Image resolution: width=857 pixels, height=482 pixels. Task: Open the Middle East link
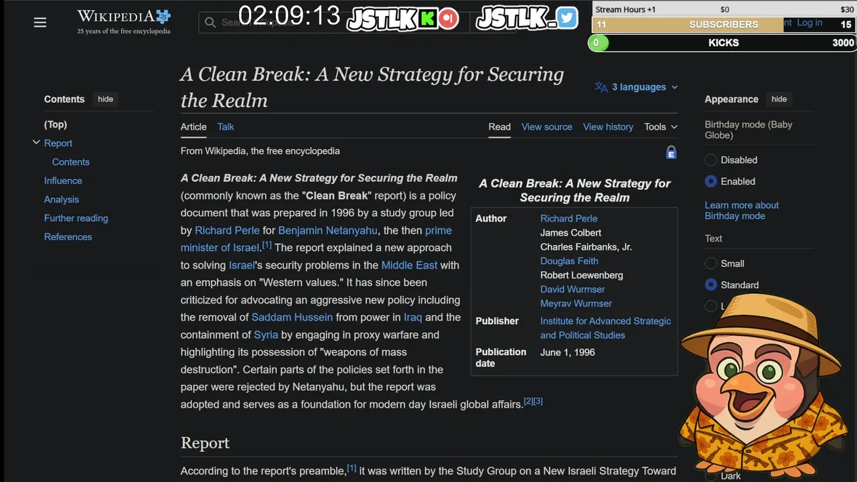pos(409,265)
